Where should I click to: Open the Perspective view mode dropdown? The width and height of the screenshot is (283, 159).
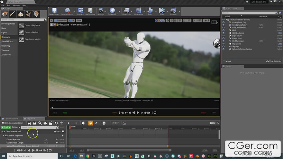(x=61, y=20)
